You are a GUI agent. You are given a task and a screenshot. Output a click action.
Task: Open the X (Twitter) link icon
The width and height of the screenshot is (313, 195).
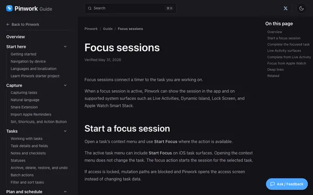pos(285,8)
